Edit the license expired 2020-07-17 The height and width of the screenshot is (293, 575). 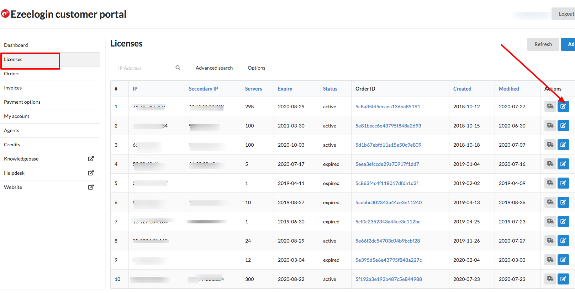(563, 164)
